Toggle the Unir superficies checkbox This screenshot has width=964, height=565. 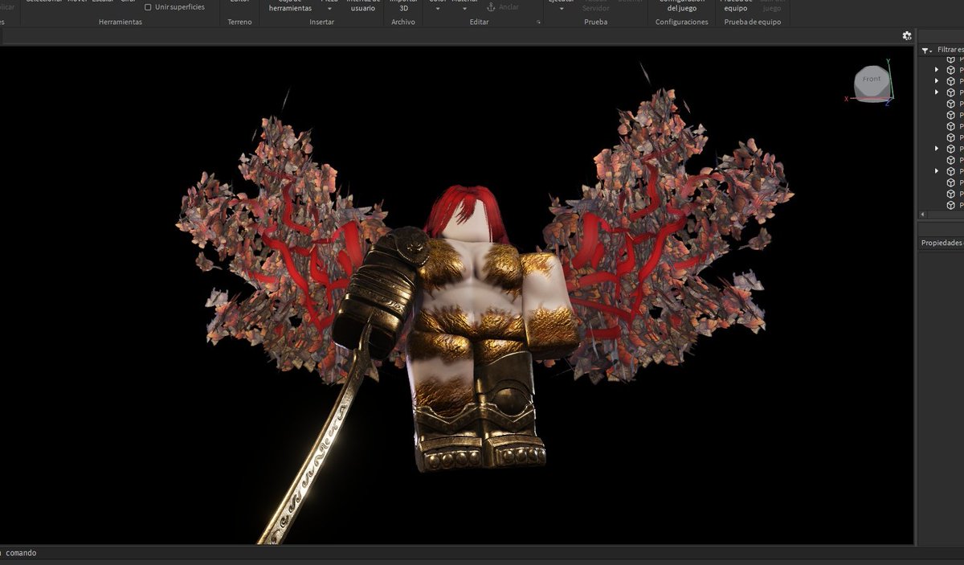coord(148,7)
